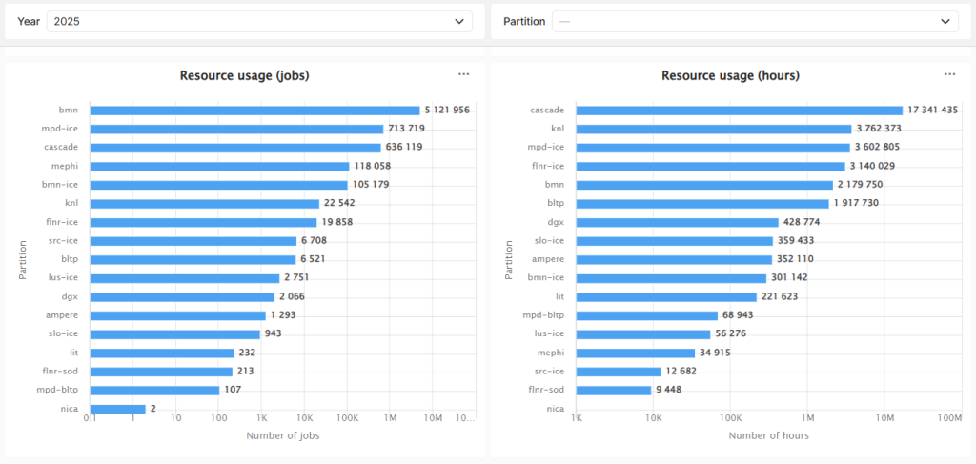Expand the Partition dropdown chevron
Viewport: 976px width, 464px height.
tap(946, 21)
